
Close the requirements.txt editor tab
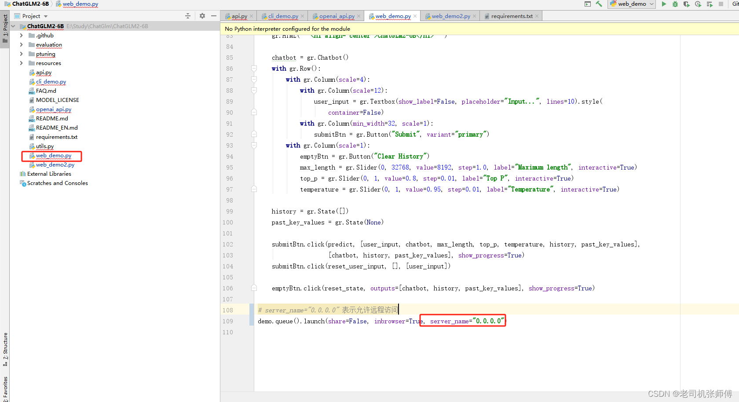click(x=537, y=16)
